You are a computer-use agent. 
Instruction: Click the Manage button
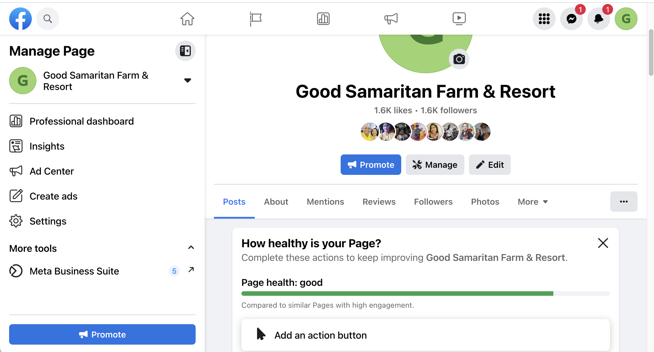[x=435, y=165]
